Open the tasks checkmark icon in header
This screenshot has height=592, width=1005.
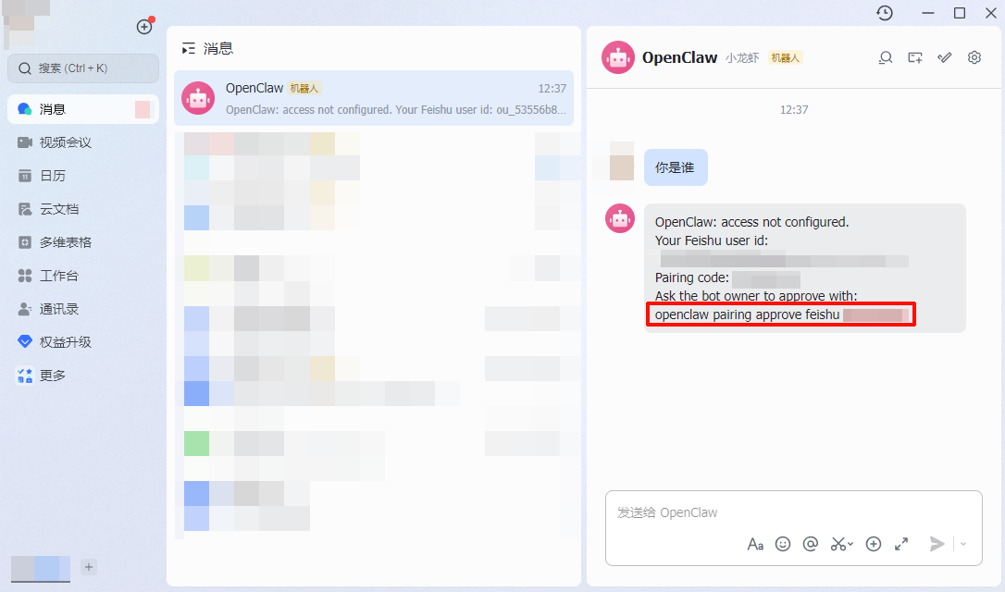pyautogui.click(x=945, y=57)
